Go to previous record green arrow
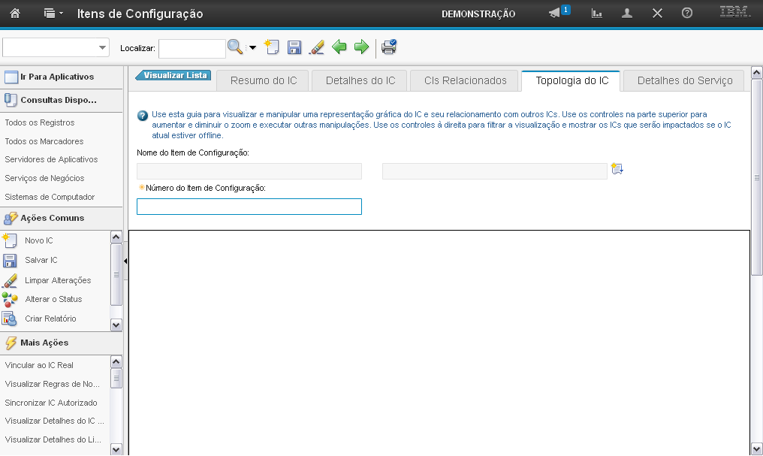The height and width of the screenshot is (456, 763). tap(339, 47)
